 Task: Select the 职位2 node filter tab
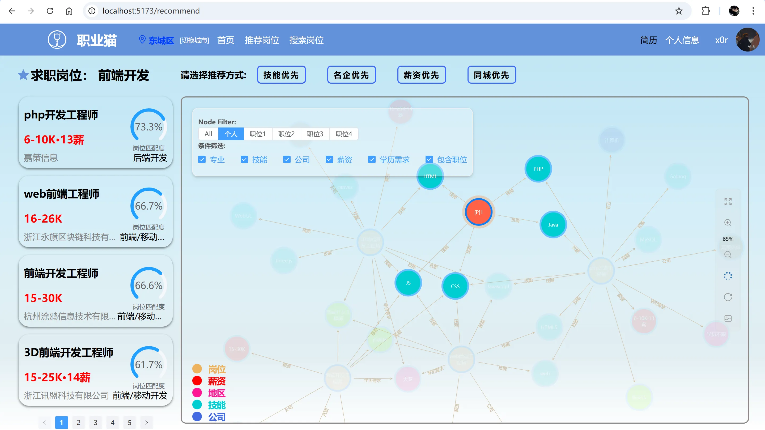click(286, 134)
